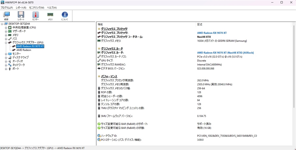
Task: Click the Navi48 XTX codename value
Action: coord(204,37)
